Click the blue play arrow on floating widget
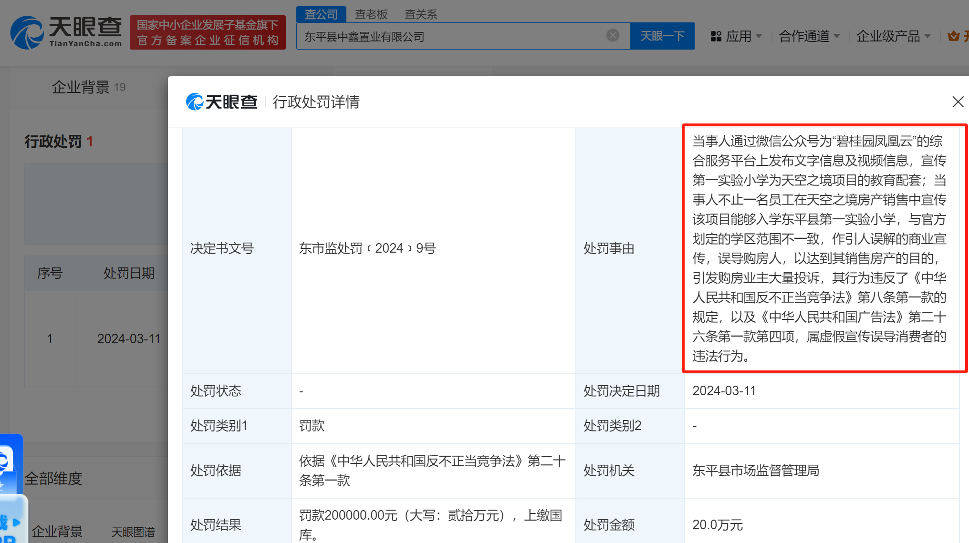This screenshot has width=969, height=543. 17,521
